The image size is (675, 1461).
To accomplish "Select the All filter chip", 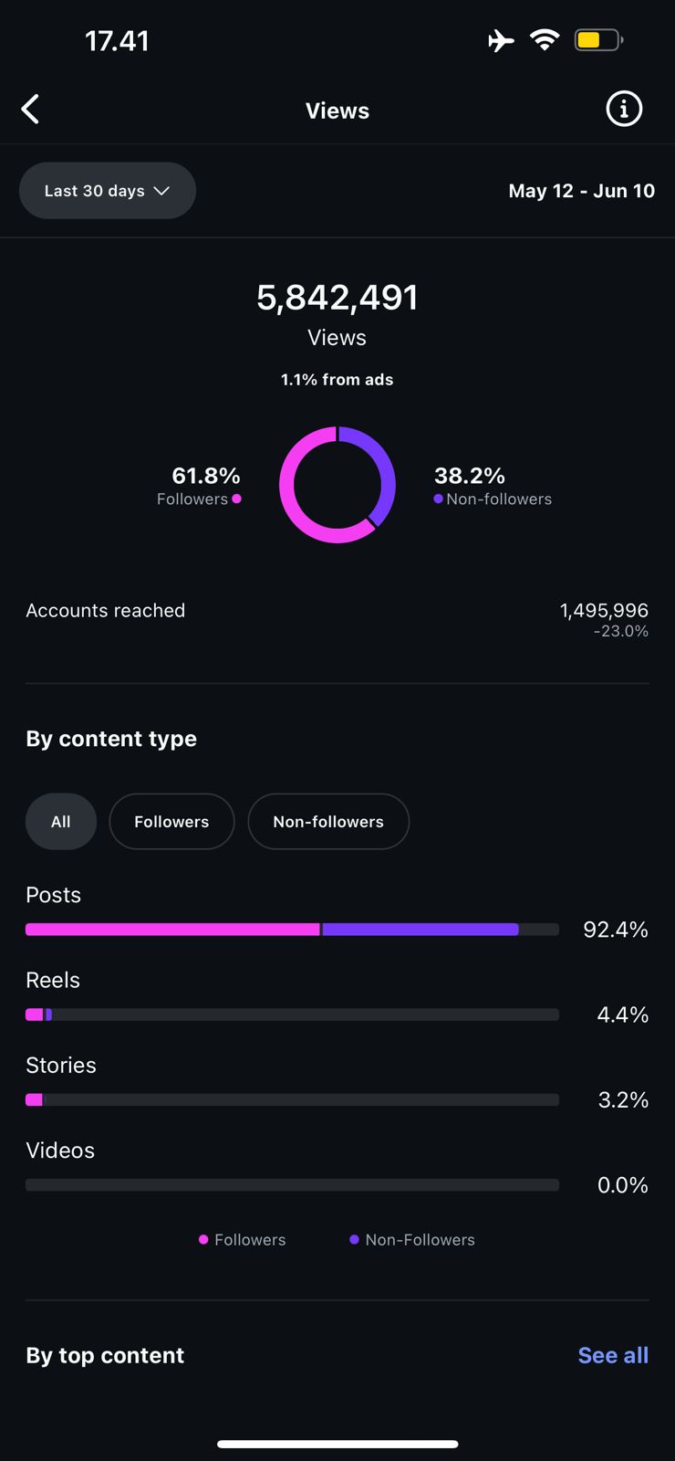I will click(61, 822).
